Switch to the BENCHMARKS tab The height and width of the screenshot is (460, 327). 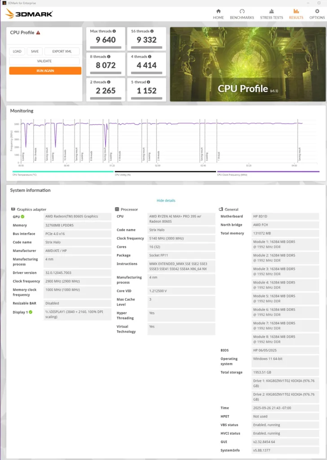pyautogui.click(x=242, y=14)
